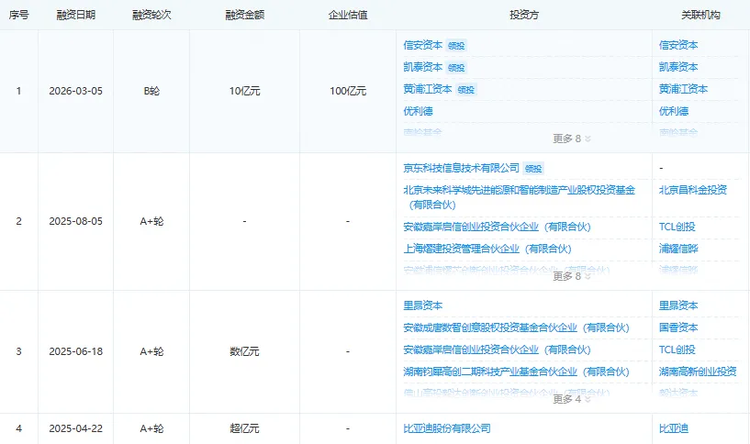Open 安徽嘉岸启信创业投资合伙企业 in the 2025-06-18 row
Screen dimensions: 750x444
click(497, 350)
